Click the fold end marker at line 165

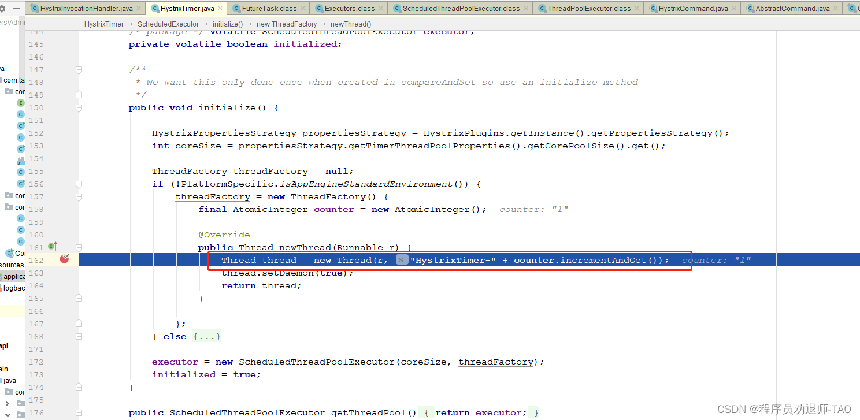[x=79, y=298]
